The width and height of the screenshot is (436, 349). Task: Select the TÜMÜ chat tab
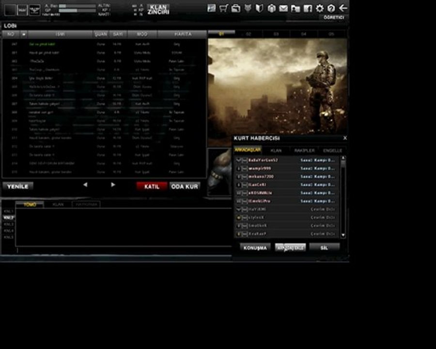(x=30, y=205)
